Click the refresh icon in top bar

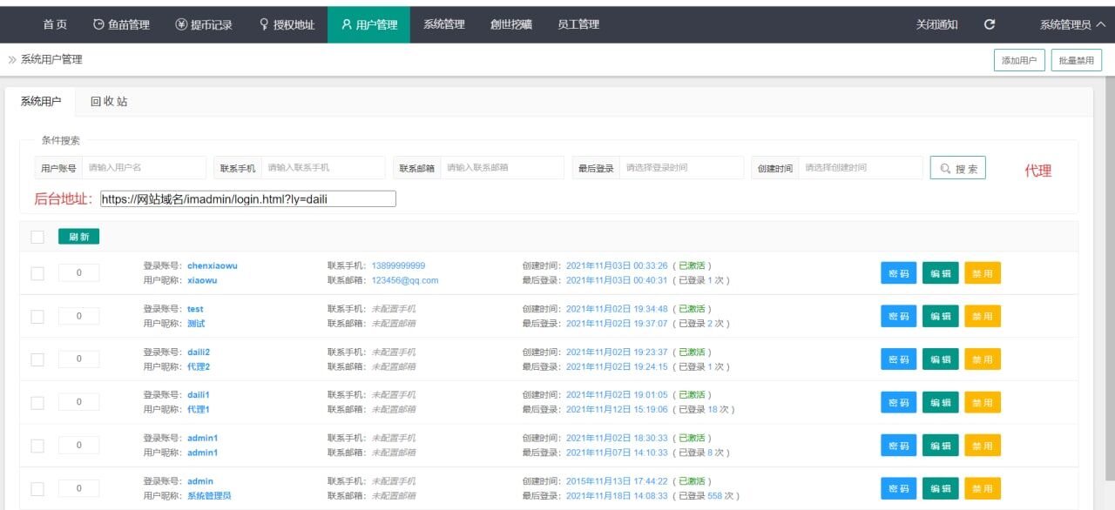point(990,24)
